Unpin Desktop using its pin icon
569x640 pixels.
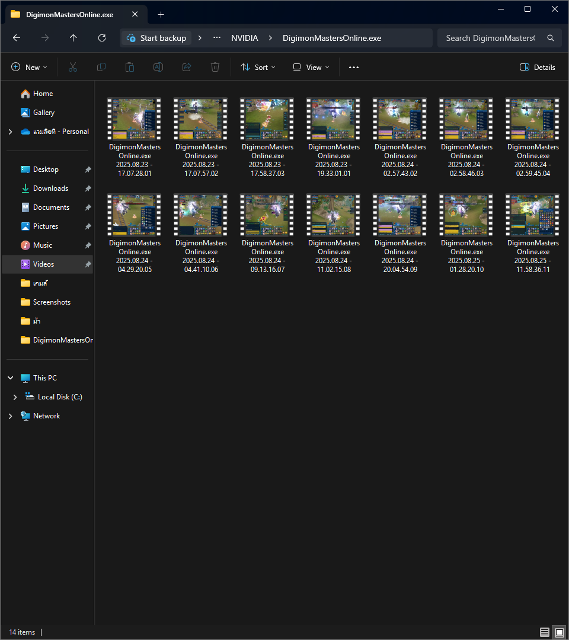pos(88,169)
